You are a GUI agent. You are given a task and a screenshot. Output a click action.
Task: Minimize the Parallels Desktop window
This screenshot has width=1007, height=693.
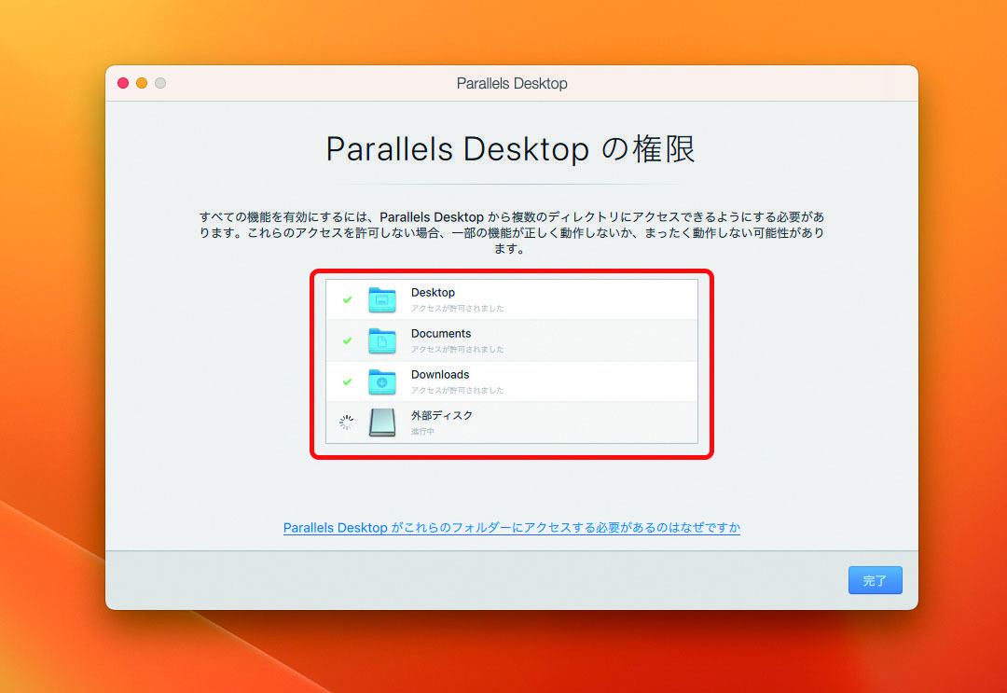pyautogui.click(x=142, y=83)
